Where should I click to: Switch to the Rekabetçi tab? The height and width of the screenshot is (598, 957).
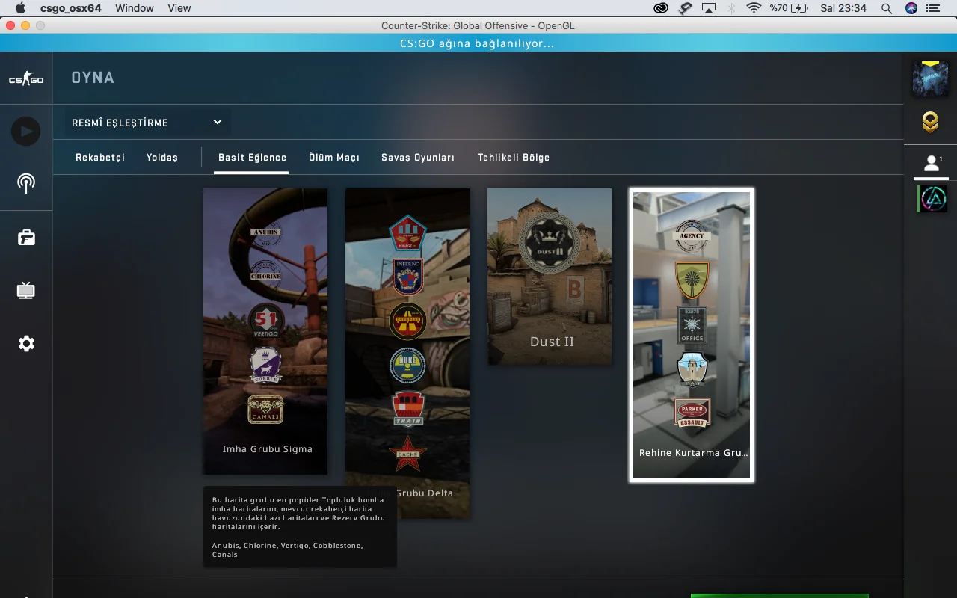click(100, 158)
